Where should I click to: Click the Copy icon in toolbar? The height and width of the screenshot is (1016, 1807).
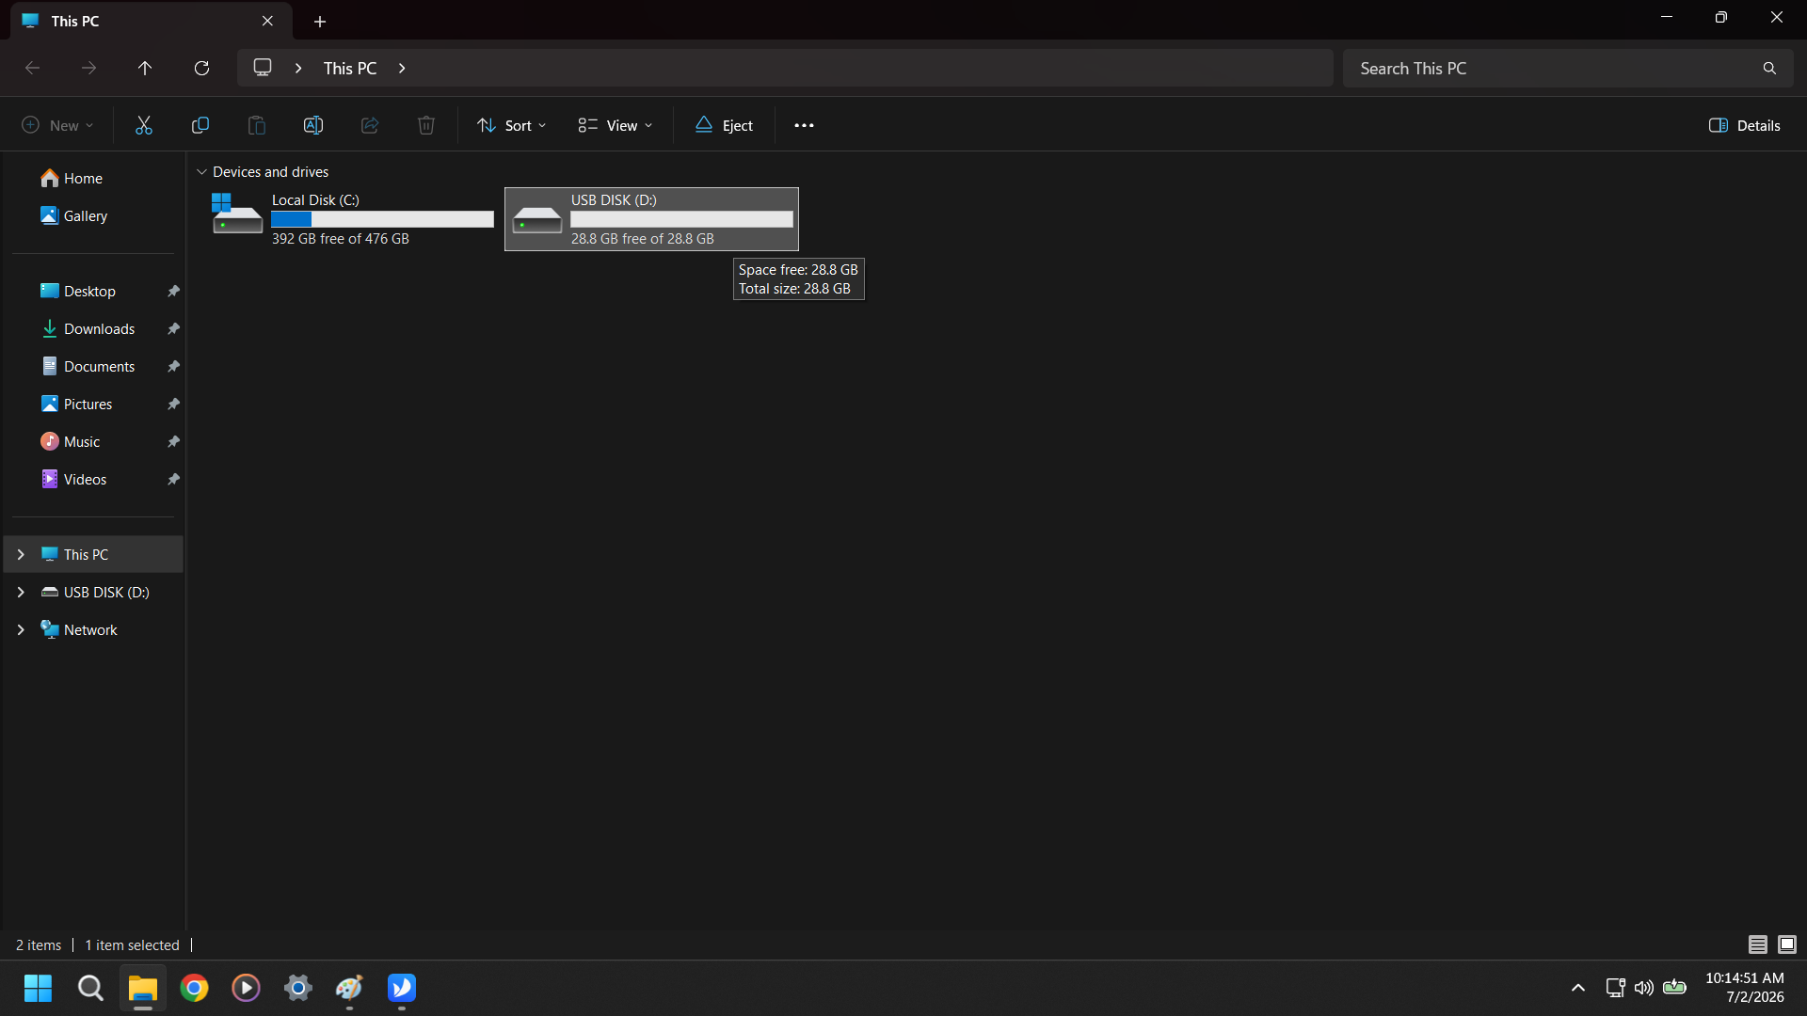[x=200, y=125]
